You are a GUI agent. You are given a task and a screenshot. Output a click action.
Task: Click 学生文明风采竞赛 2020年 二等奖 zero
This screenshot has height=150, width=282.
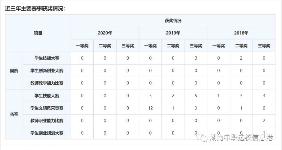pos(105,108)
